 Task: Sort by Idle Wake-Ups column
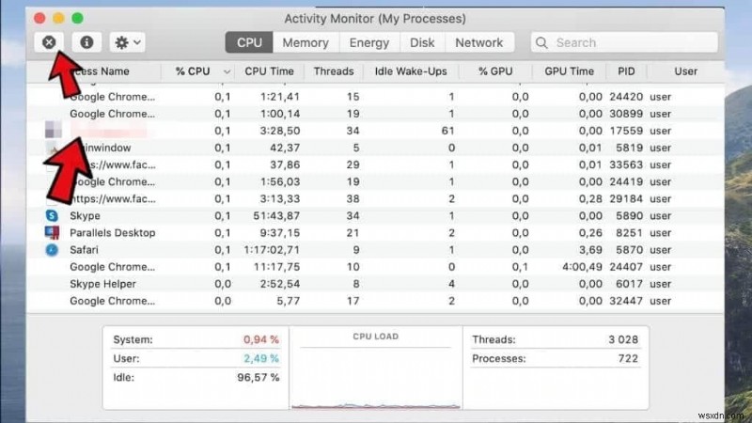pos(411,71)
